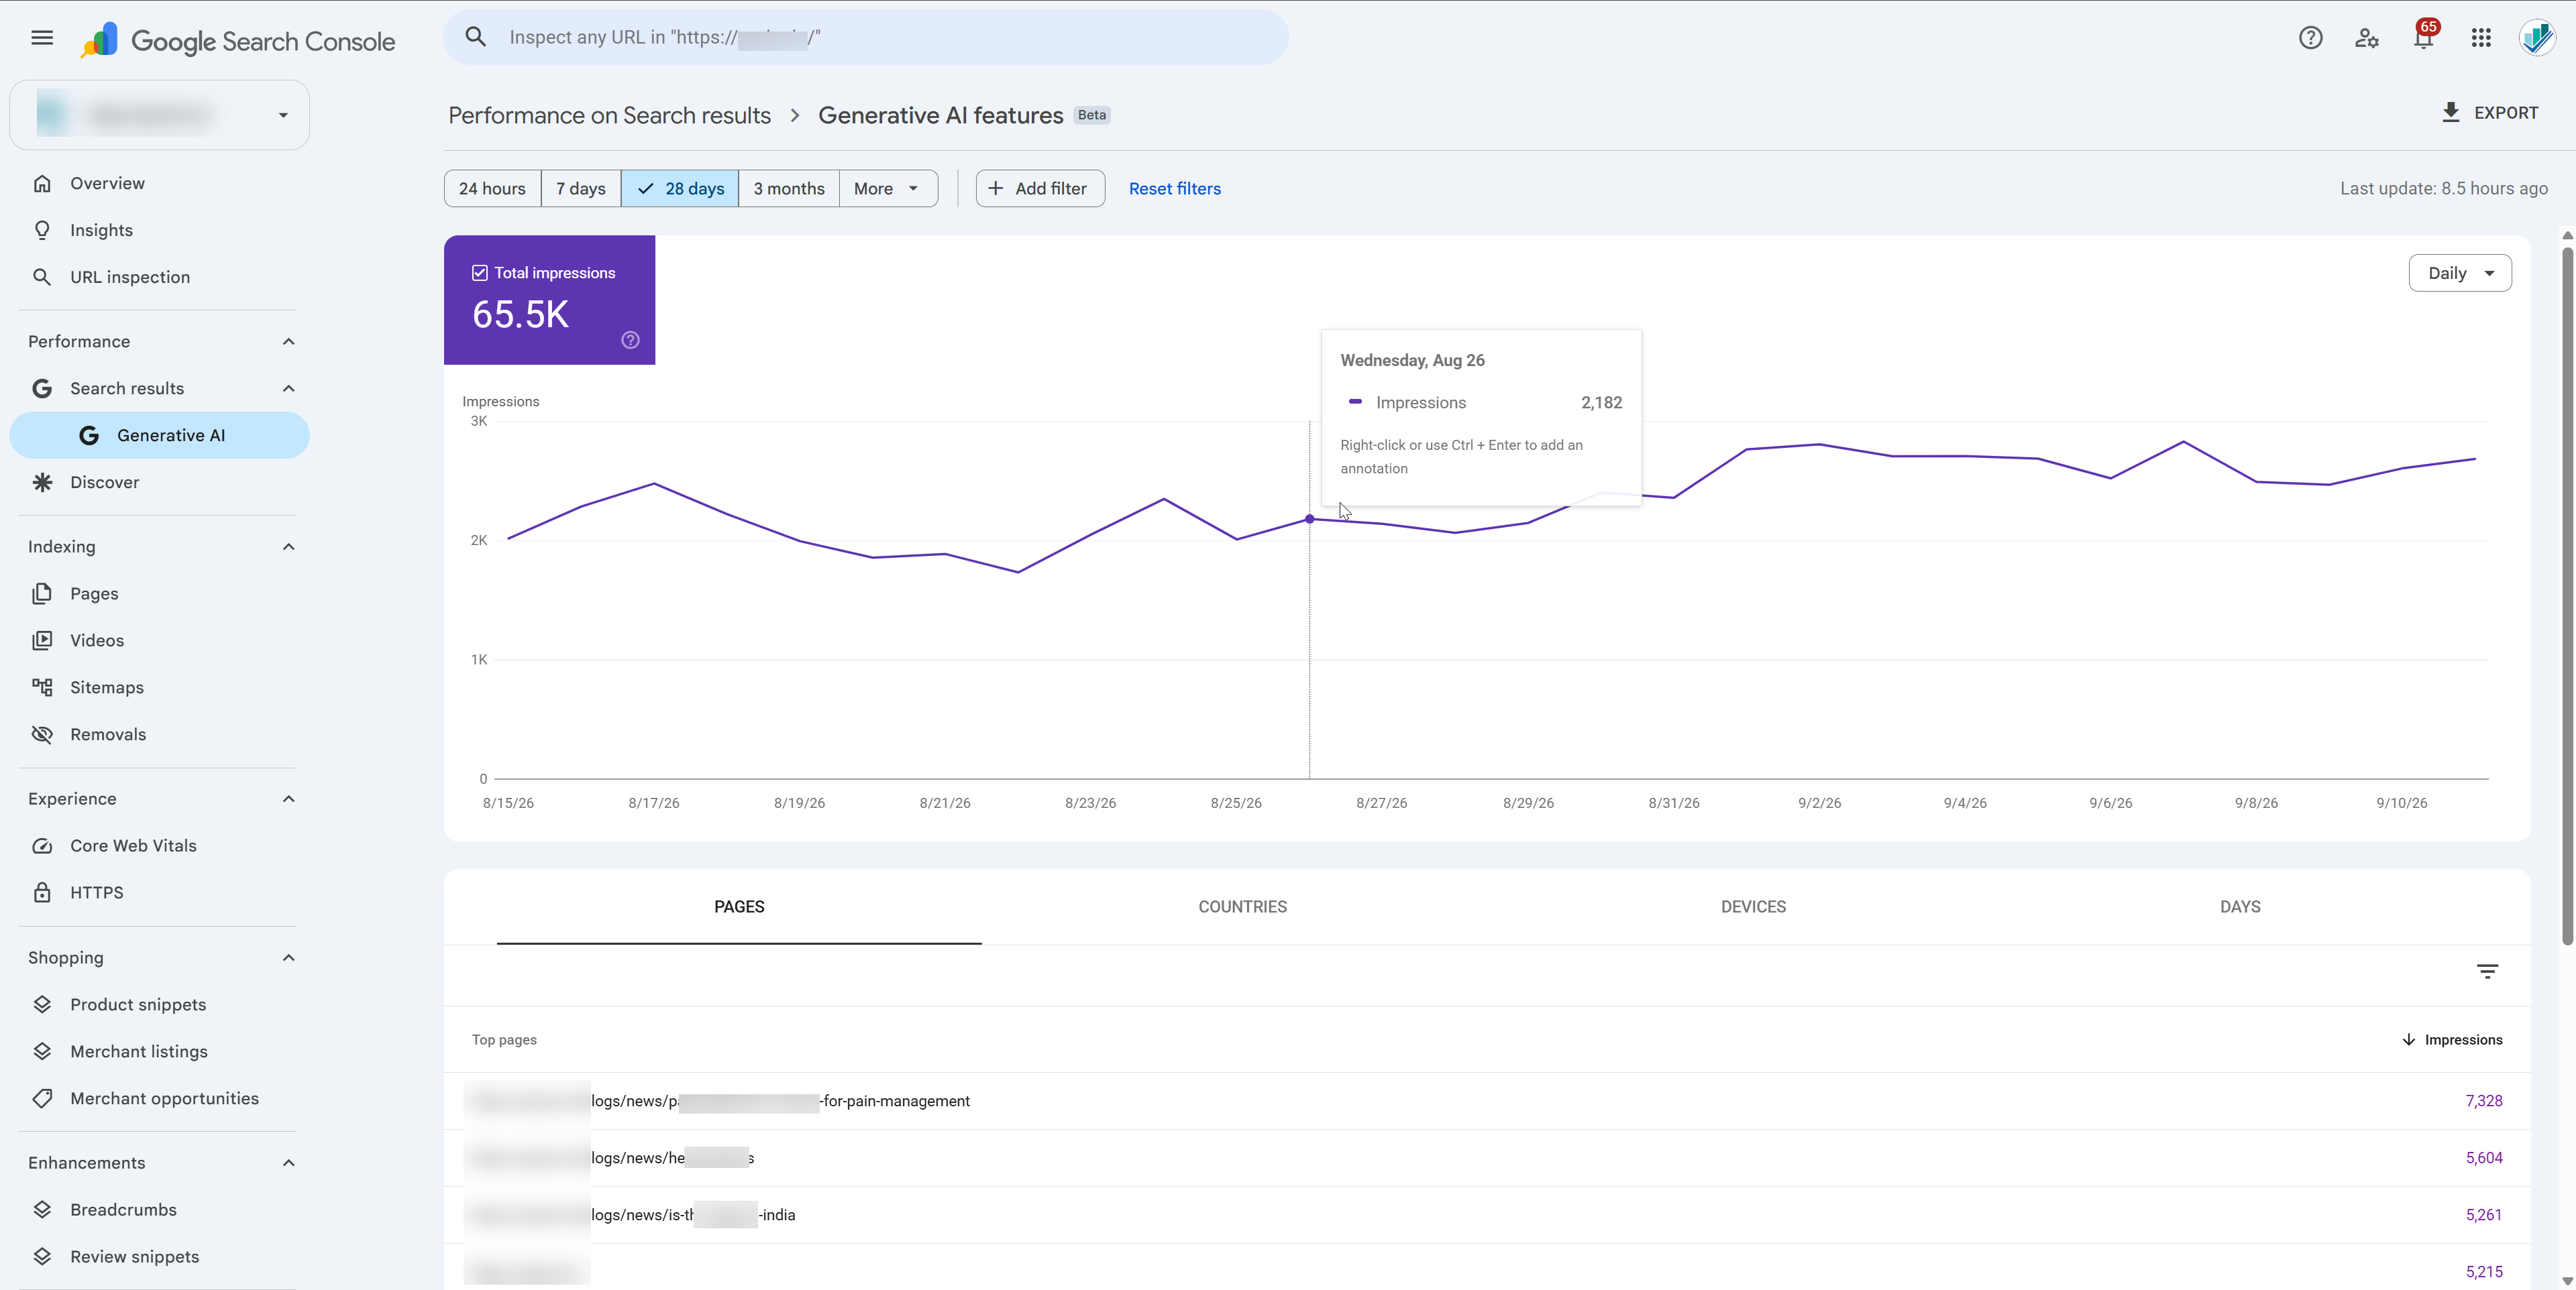Click the 7,328 impressions value
Viewport: 2576px width, 1290px height.
[2484, 1101]
